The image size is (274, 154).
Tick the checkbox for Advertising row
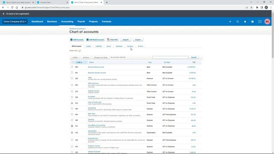click(x=72, y=109)
